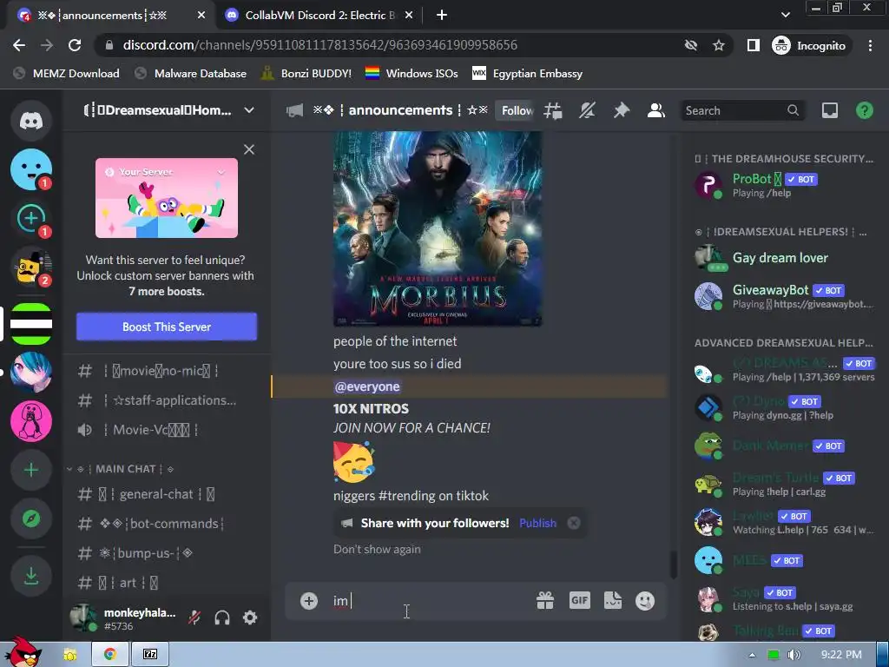This screenshot has height=667, width=889.
Task: Open Gay dream lover member profile
Action: coord(785,258)
